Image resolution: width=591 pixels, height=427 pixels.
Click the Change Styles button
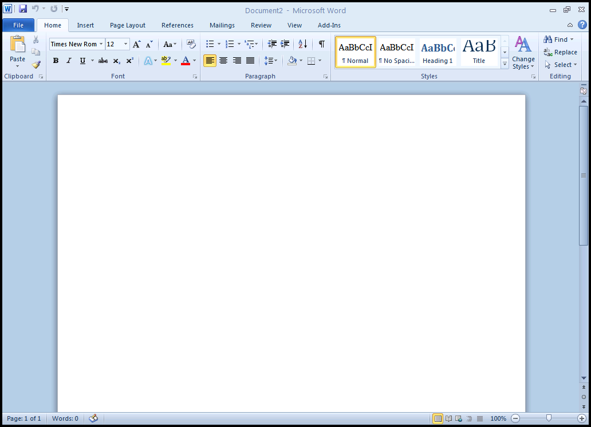click(x=523, y=52)
